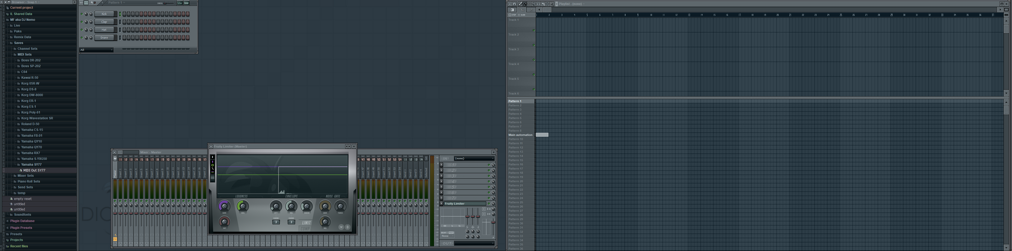Open the Playlist options menu arrow
Image resolution: width=1012 pixels, height=251 pixels.
(510, 4)
